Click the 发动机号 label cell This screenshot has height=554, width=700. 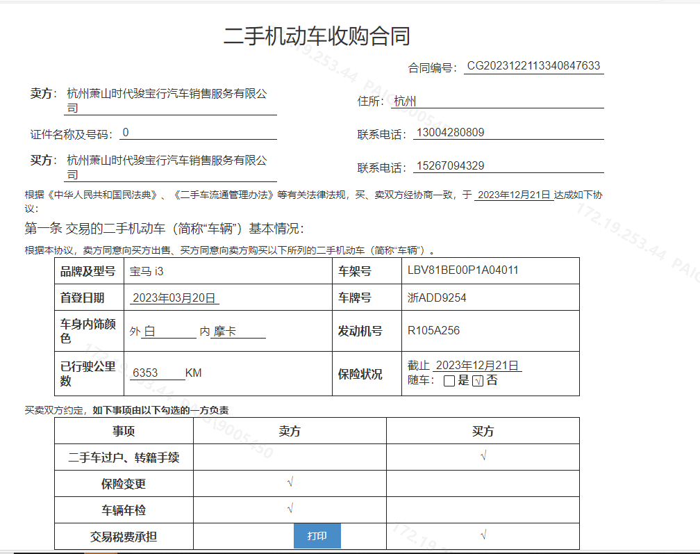[367, 331]
